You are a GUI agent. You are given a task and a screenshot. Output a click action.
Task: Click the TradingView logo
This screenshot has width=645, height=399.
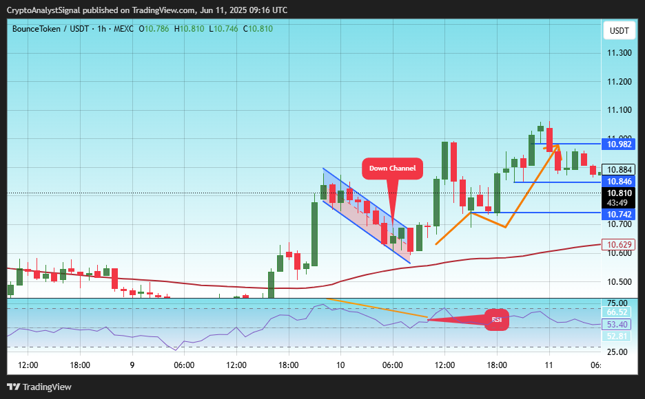39,387
